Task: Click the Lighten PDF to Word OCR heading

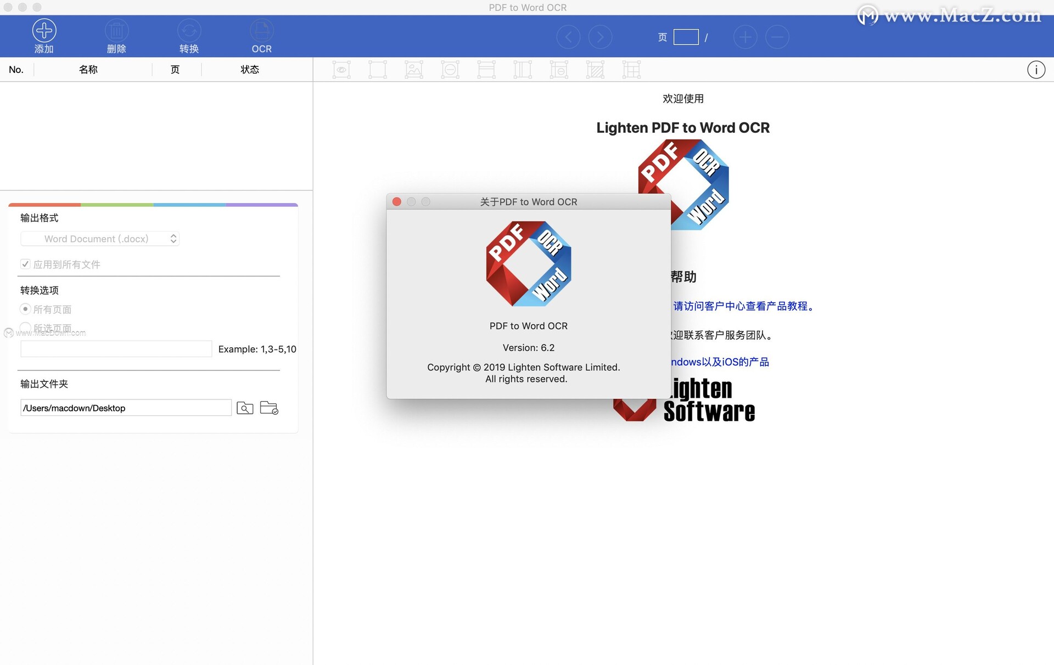Action: [683, 128]
